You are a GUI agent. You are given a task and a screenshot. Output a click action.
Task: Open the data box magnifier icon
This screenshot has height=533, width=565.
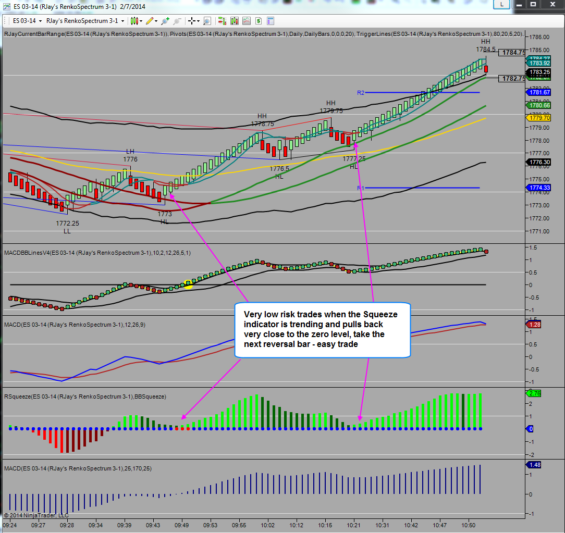pyautogui.click(x=207, y=21)
